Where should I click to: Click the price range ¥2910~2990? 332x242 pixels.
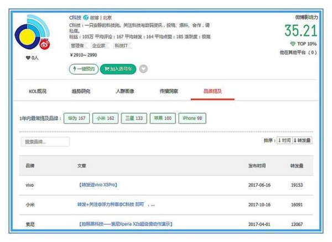83,55
